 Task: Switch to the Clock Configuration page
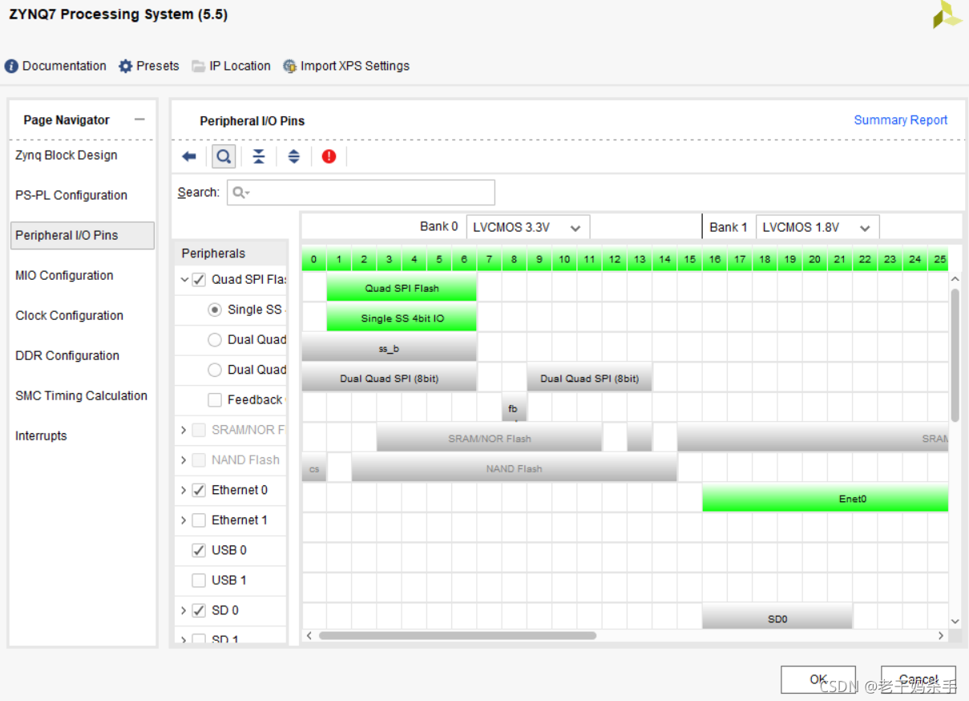(x=69, y=315)
